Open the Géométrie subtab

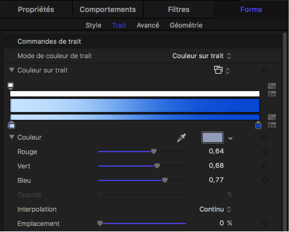tap(186, 25)
